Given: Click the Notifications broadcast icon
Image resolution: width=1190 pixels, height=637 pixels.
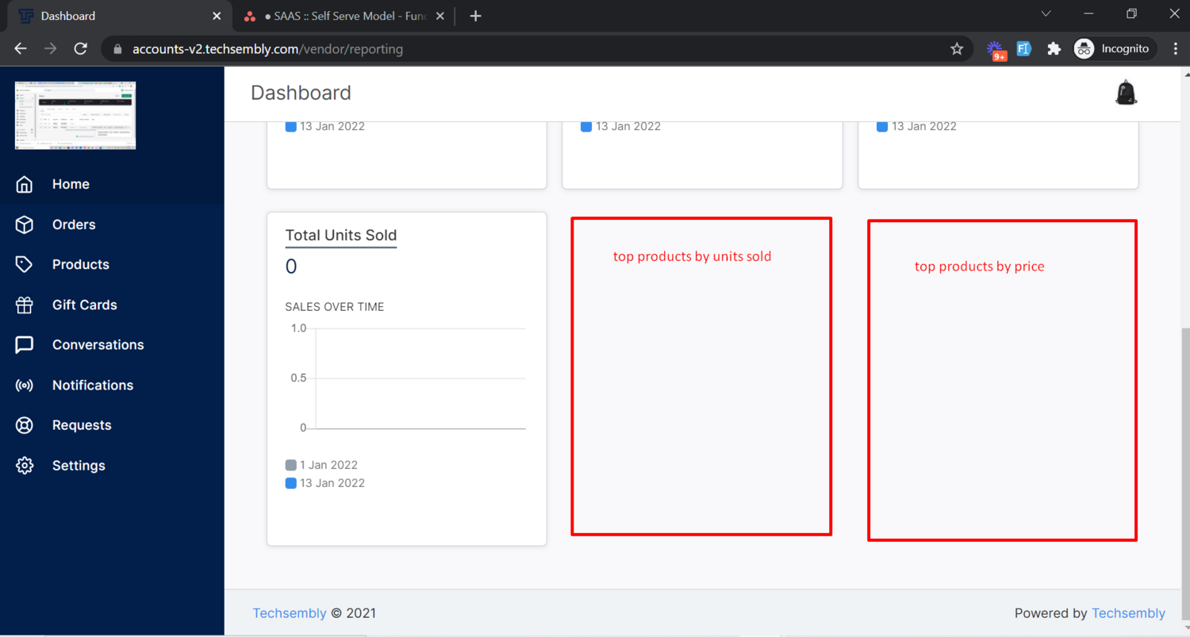Looking at the screenshot, I should pyautogui.click(x=25, y=385).
